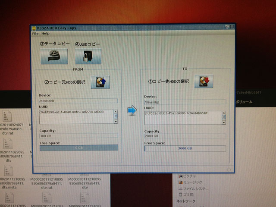Click FROM UUID scrollbar up arrow
Screen dimensions: 276x207
point(116,112)
